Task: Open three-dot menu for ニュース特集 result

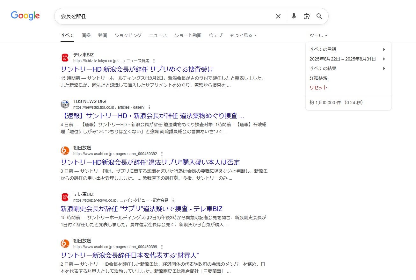Action: point(154,61)
